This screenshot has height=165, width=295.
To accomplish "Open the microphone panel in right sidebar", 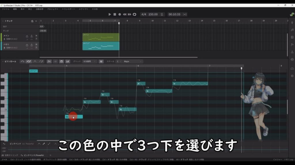I will (292, 22).
